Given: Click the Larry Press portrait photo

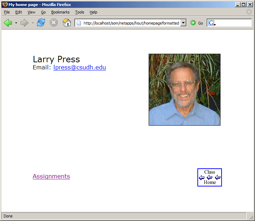Looking at the screenshot, I should pyautogui.click(x=185, y=90).
